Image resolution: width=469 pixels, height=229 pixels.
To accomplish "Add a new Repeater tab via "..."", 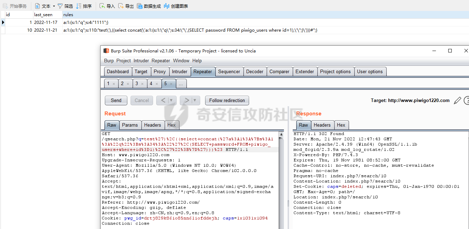I will click(181, 84).
